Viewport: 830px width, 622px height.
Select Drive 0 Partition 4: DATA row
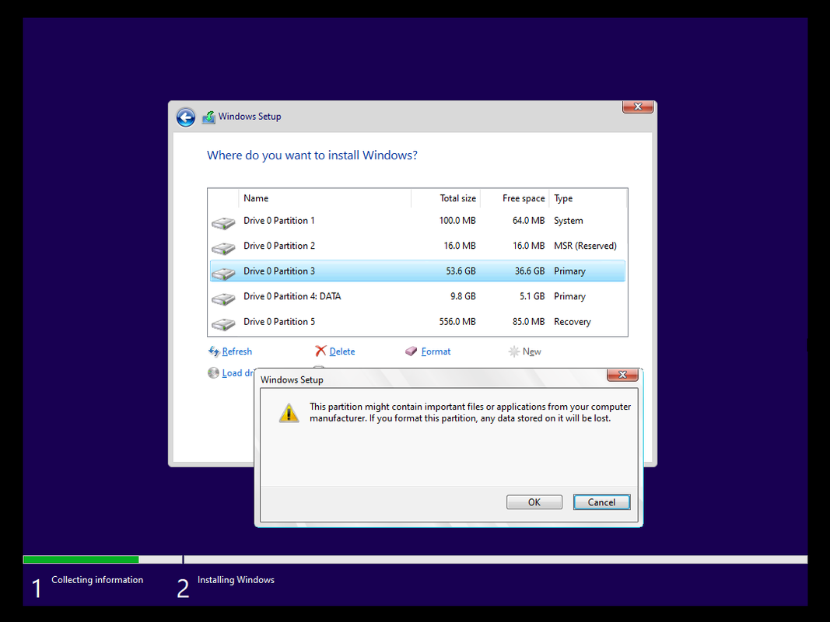point(417,296)
